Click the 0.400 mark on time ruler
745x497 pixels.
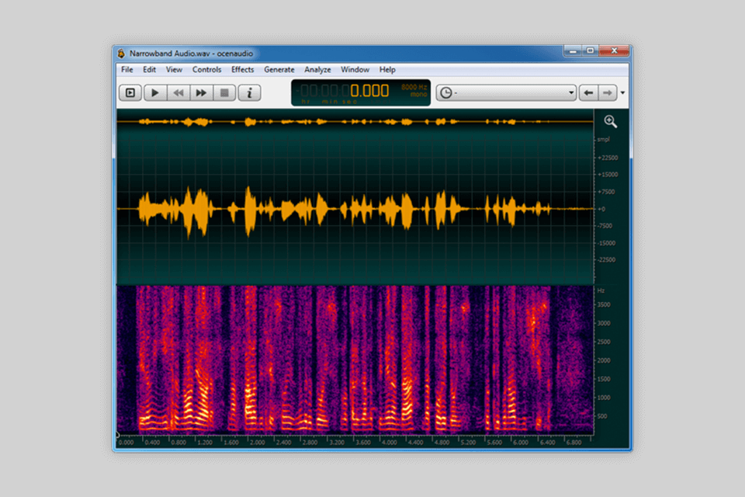pyautogui.click(x=152, y=443)
